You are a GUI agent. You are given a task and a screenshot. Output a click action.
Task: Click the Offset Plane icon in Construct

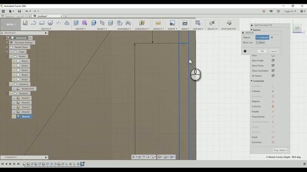[x=142, y=23]
